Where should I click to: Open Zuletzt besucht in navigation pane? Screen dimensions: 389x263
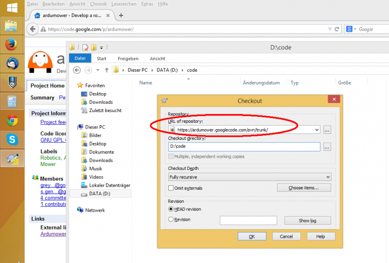[105, 111]
